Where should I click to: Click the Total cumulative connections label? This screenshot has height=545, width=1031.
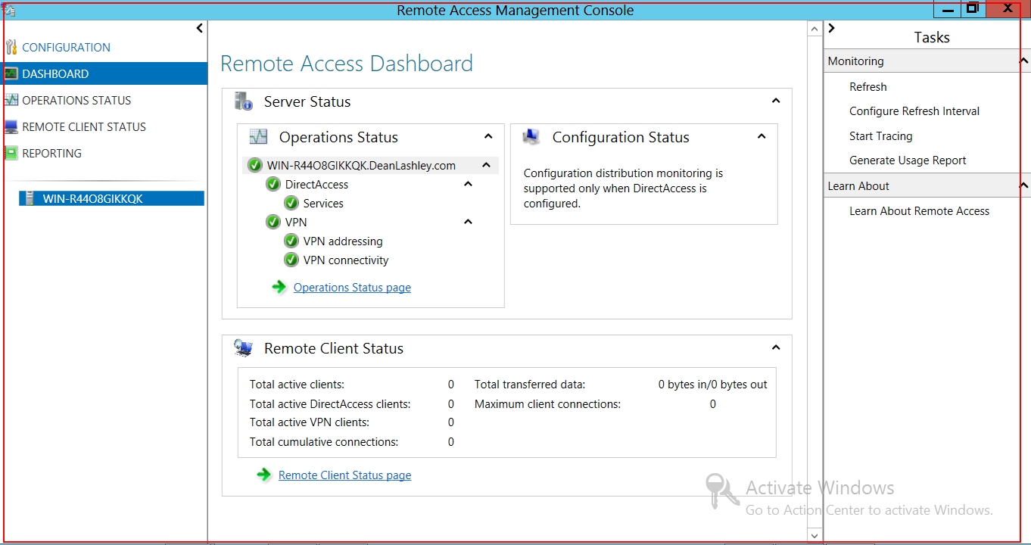[324, 442]
